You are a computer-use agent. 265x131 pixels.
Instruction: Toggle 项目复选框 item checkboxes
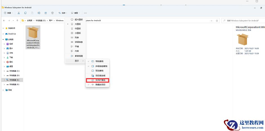[98, 76]
